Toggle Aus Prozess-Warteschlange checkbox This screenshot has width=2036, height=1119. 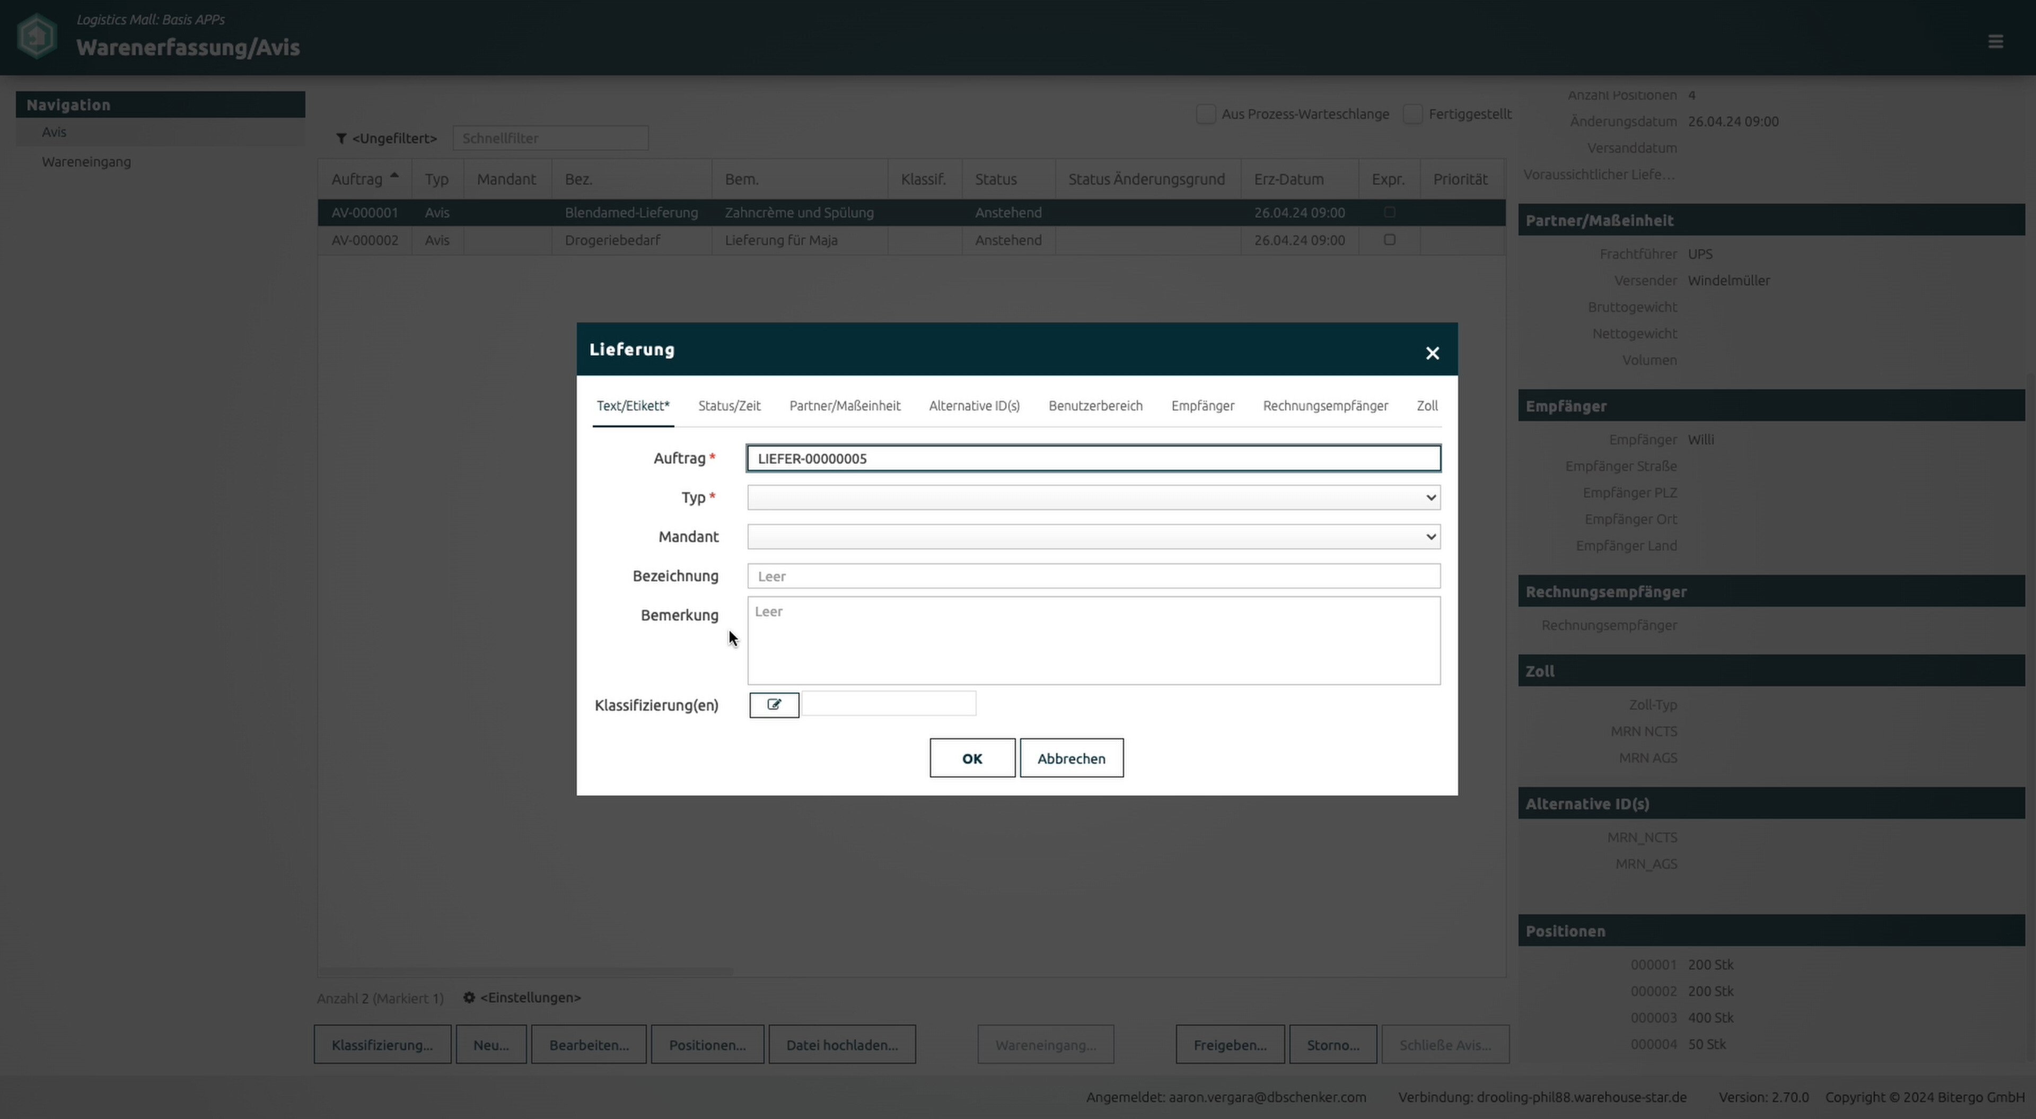click(1205, 114)
